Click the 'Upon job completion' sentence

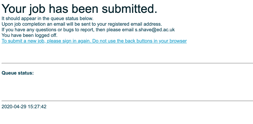click(x=82, y=24)
